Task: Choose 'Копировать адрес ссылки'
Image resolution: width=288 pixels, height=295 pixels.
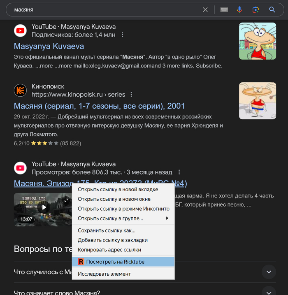Action: [x=123, y=250]
